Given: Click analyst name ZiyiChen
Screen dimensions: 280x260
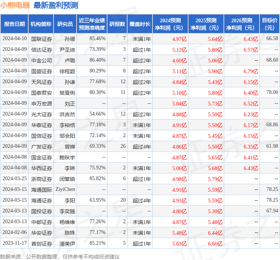Looking at the screenshot, I should point(65,189).
